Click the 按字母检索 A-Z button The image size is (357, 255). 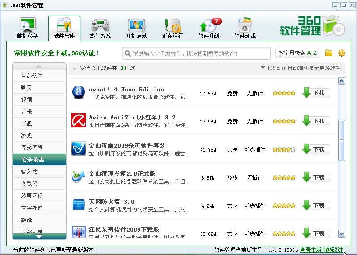coord(297,53)
